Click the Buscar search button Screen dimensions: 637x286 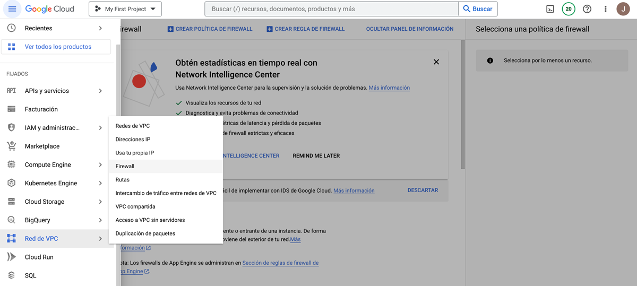(x=478, y=9)
